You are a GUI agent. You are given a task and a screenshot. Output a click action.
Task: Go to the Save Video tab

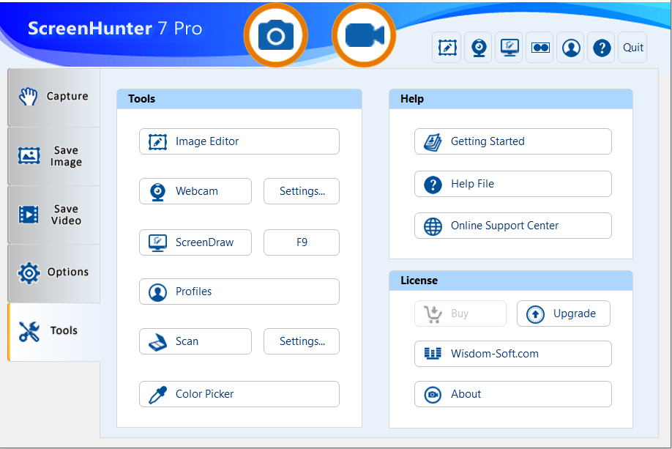point(54,215)
